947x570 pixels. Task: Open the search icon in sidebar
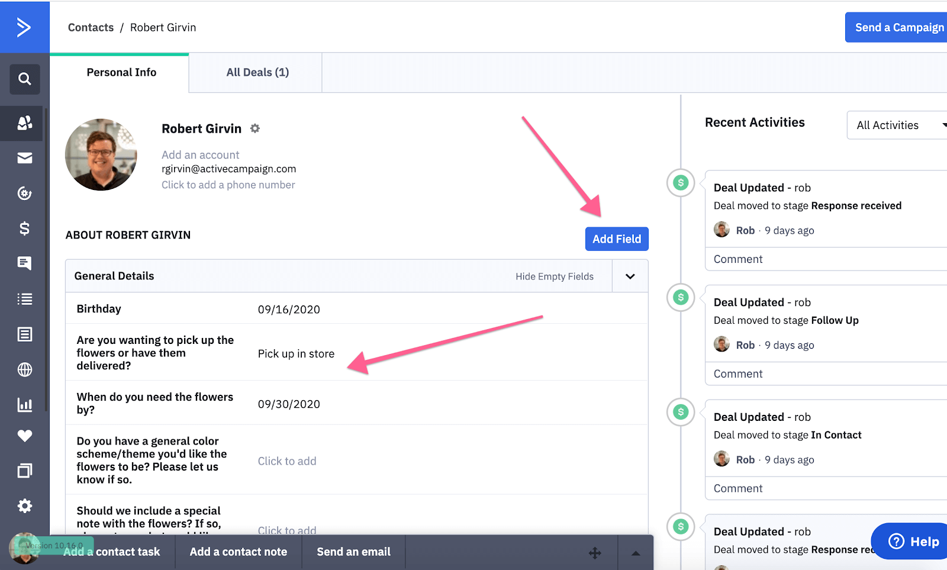pyautogui.click(x=25, y=79)
